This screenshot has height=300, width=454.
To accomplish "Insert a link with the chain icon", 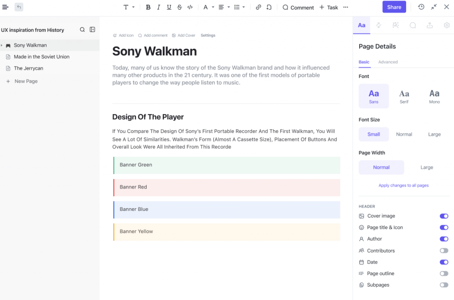I will [x=258, y=7].
